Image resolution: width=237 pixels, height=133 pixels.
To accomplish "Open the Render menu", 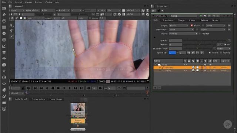I will (39, 2).
